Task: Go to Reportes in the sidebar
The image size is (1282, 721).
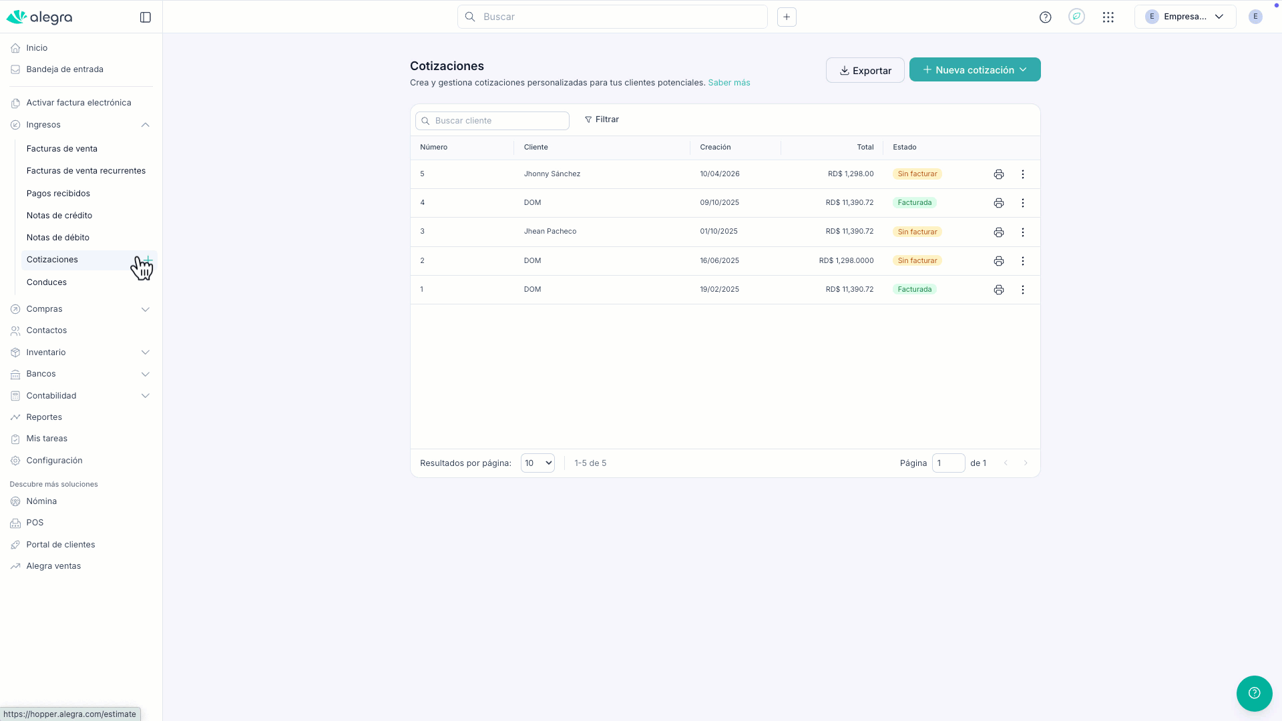Action: [x=44, y=417]
